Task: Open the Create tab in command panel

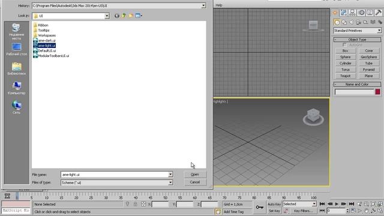Action: click(x=335, y=13)
